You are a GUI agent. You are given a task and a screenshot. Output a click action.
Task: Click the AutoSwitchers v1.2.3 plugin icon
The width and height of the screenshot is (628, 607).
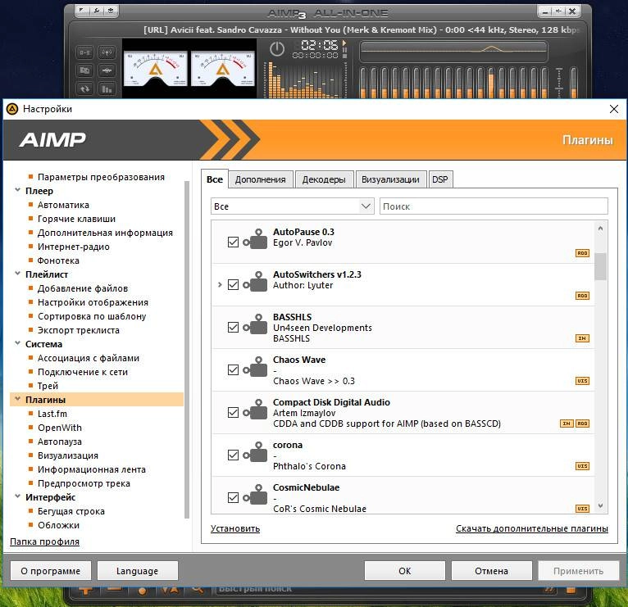tap(256, 281)
